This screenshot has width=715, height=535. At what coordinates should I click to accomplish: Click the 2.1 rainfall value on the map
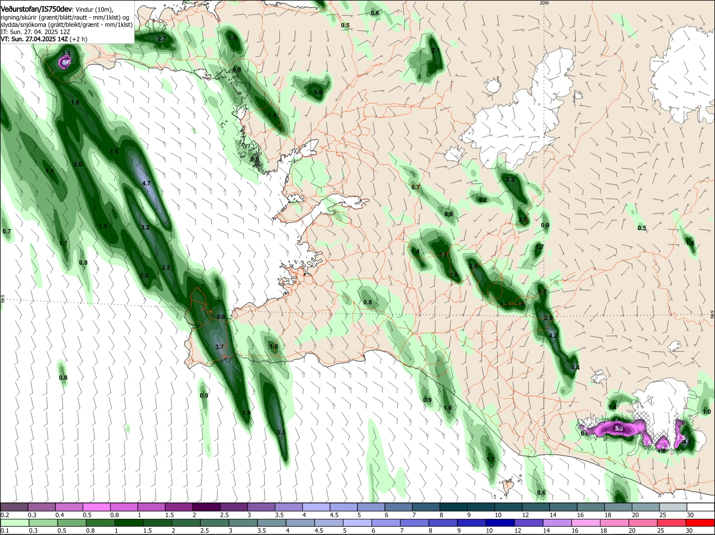click(x=436, y=50)
